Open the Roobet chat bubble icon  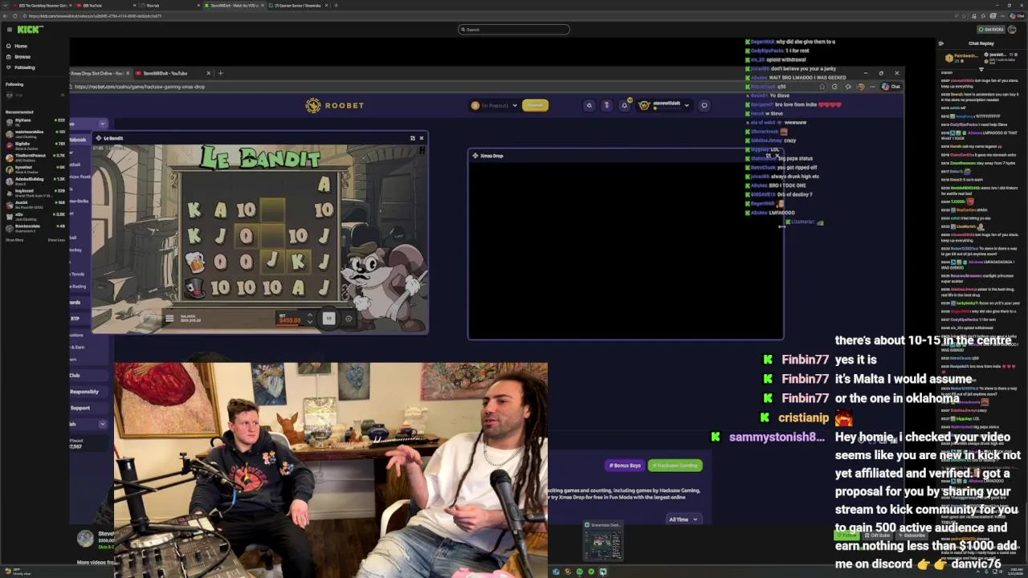(704, 105)
